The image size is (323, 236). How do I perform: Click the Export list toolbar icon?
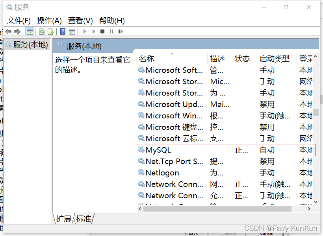[x=51, y=32]
